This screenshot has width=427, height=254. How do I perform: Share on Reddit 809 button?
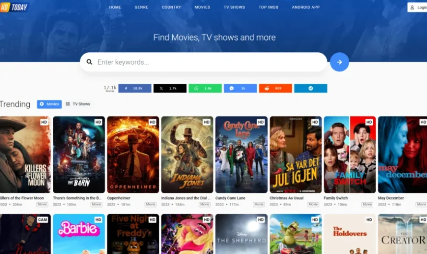tap(275, 88)
